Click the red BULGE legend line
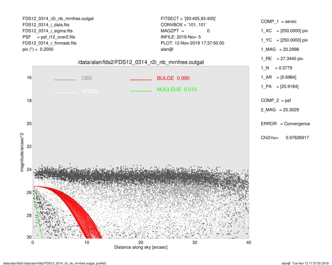 tap(140, 80)
